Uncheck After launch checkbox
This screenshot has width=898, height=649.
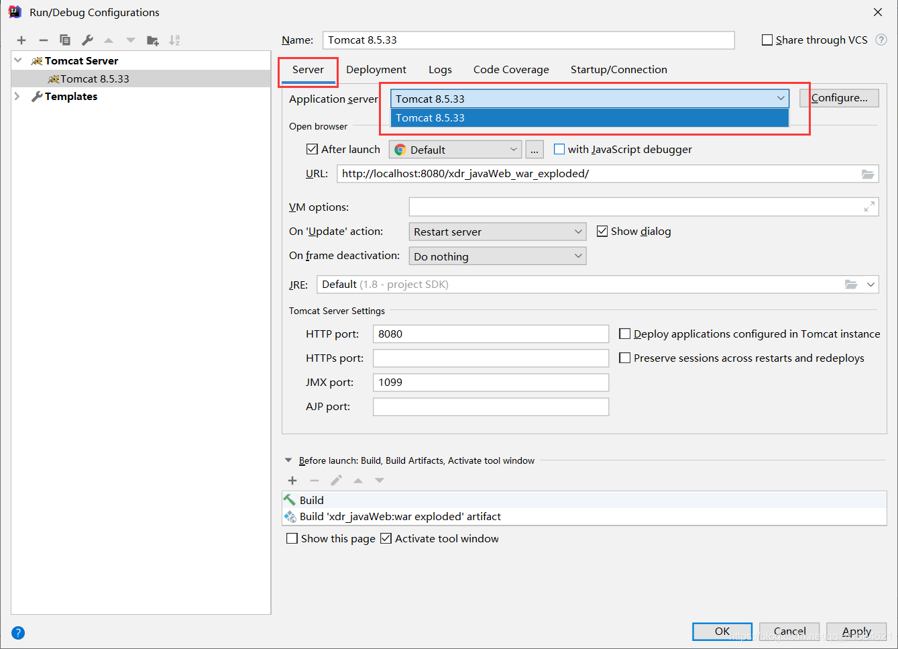(x=312, y=149)
